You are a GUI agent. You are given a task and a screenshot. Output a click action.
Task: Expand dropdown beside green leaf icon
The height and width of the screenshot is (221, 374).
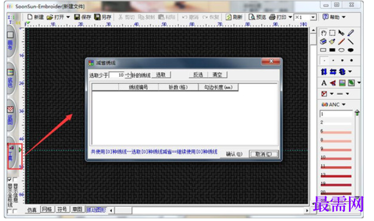(x=359, y=83)
